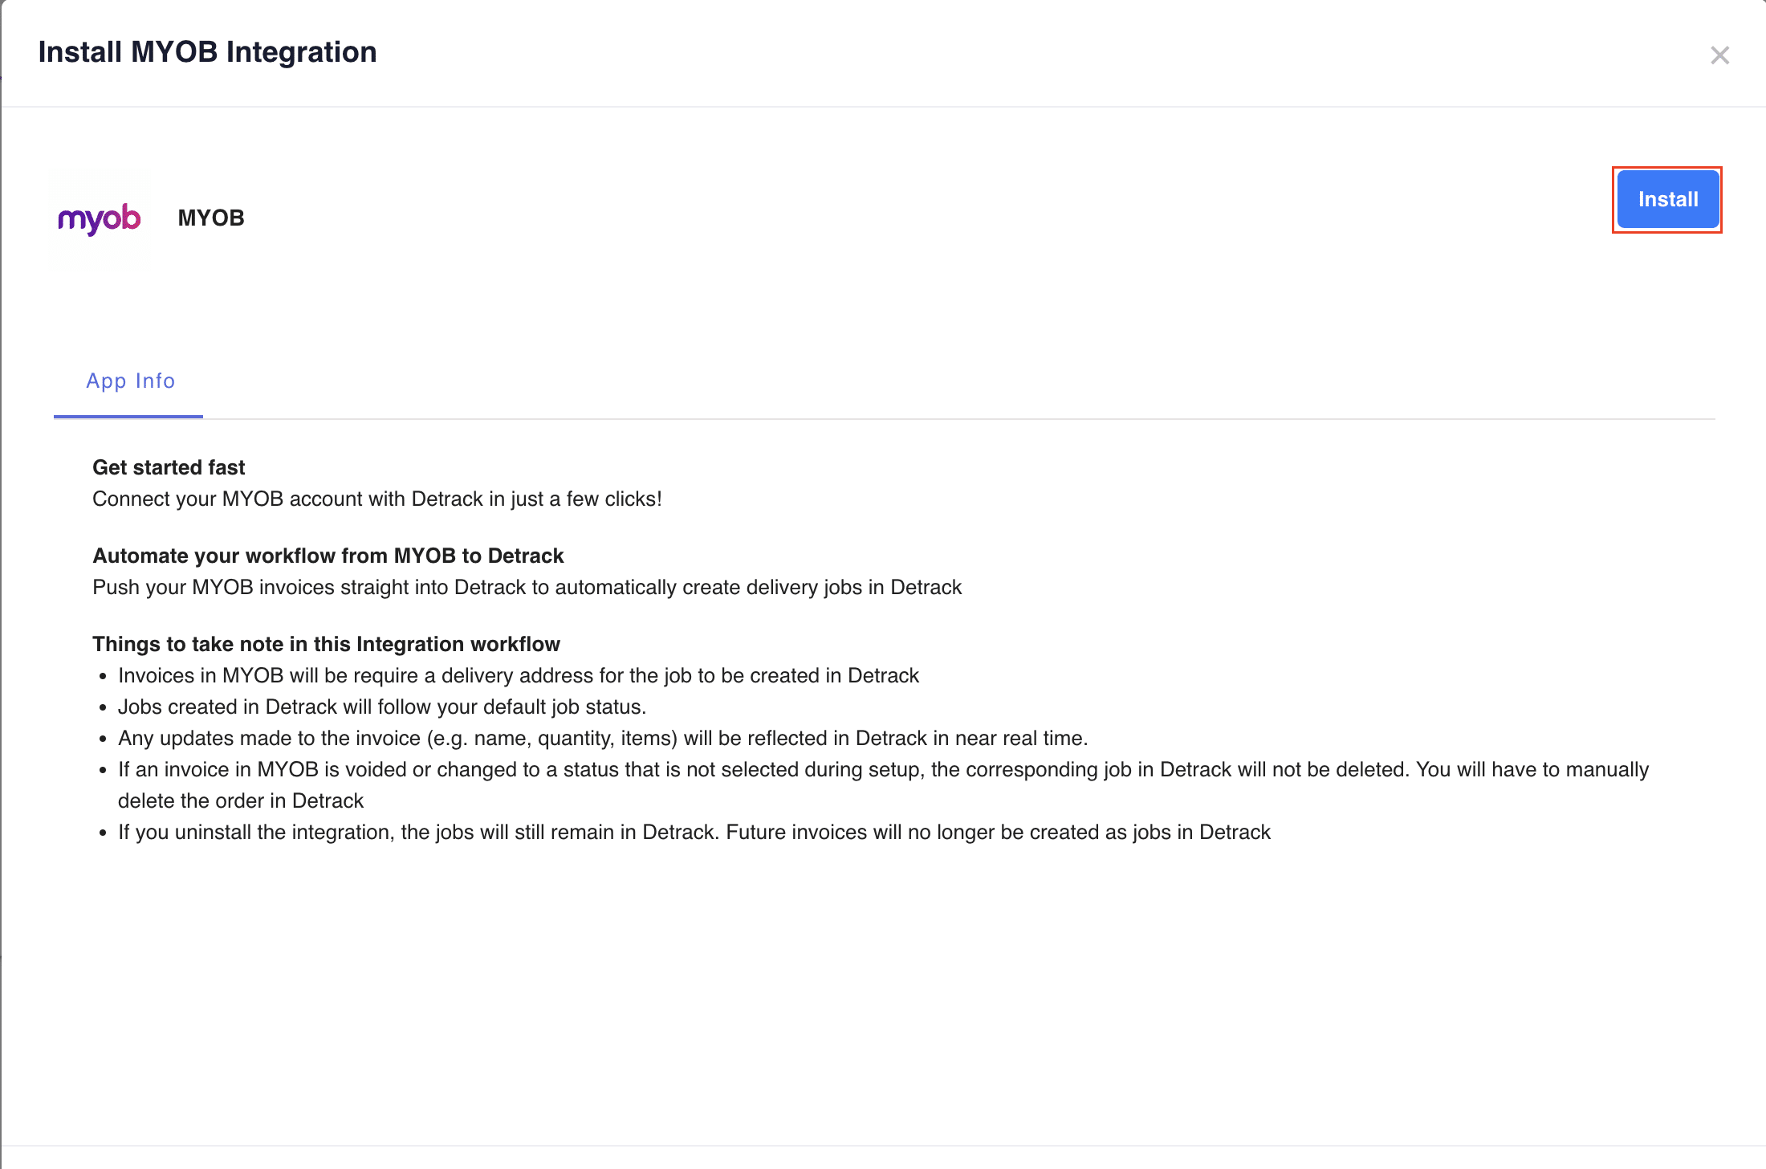The image size is (1766, 1169).
Task: Select the Connect your MYOB account sentence
Action: (x=377, y=499)
